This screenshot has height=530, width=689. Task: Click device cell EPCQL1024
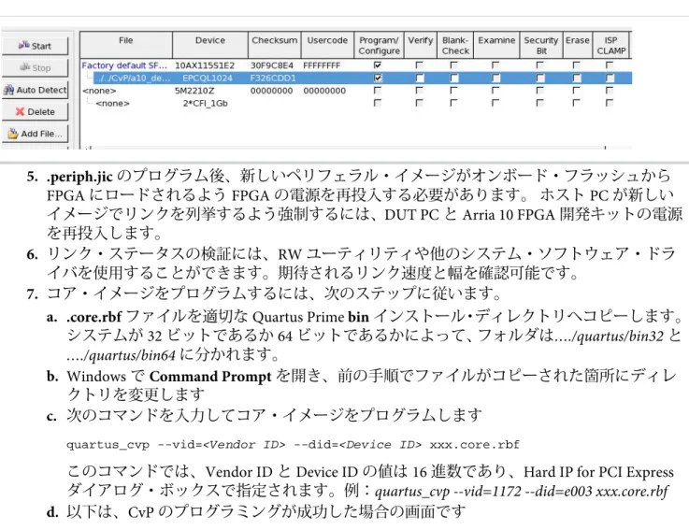pyautogui.click(x=208, y=78)
